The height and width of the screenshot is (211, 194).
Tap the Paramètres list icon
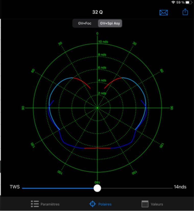point(35,204)
